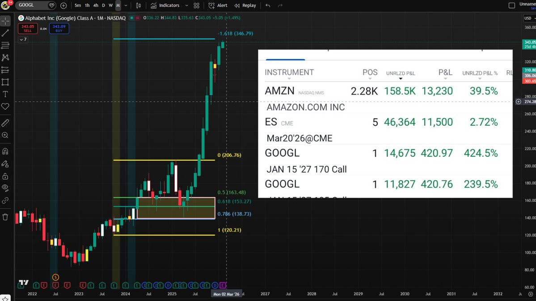536x301 pixels.
Task: Sort by POS column header
Action: click(370, 72)
